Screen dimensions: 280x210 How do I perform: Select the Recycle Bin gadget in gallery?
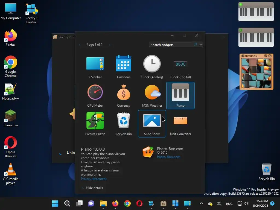[123, 124]
